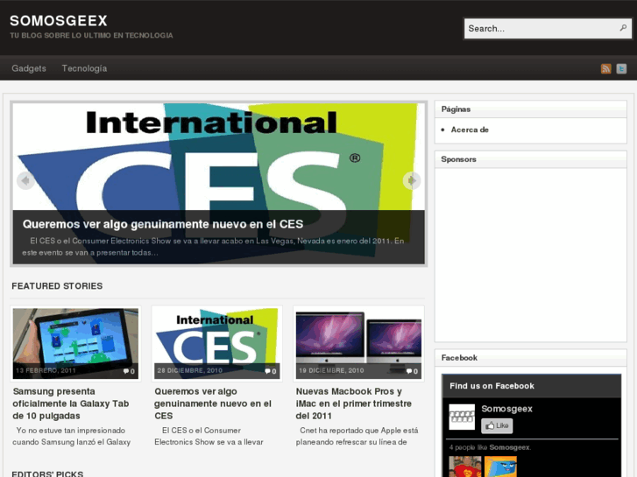
Task: Click the SOMOSGEEX site title
Action: click(x=59, y=21)
